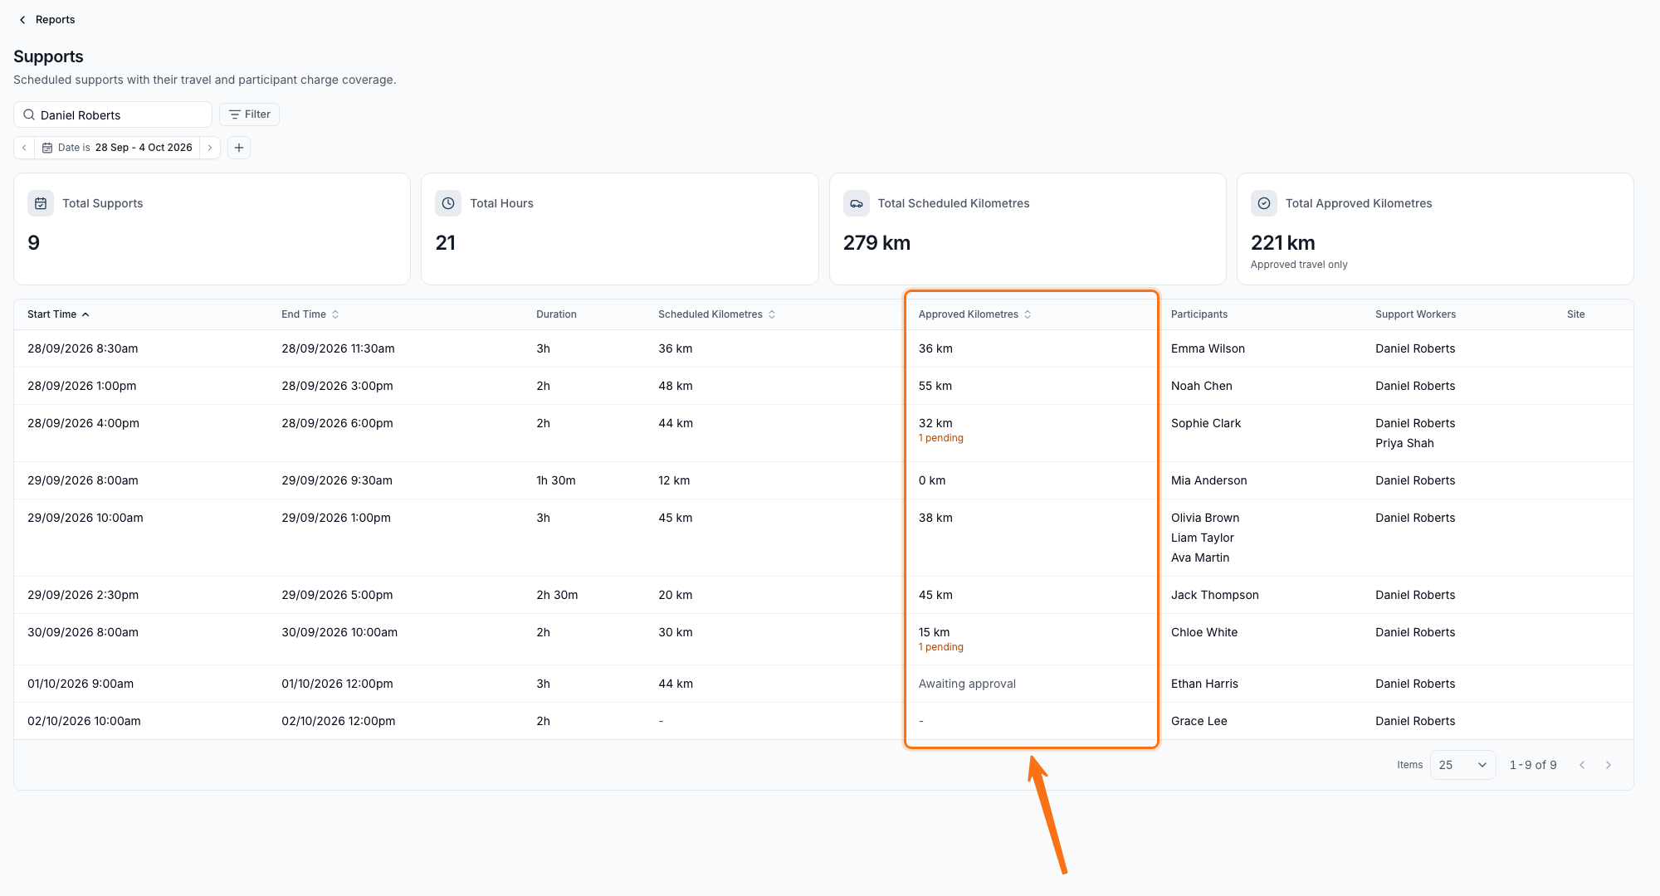Click the Jack Thompson participant name
Screen dimensions: 1660x896
pyautogui.click(x=1215, y=595)
